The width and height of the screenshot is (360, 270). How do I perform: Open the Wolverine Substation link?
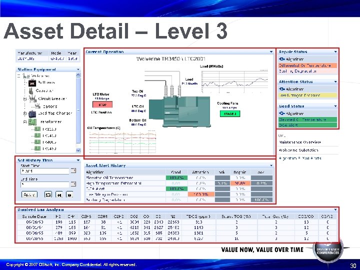click(298, 150)
